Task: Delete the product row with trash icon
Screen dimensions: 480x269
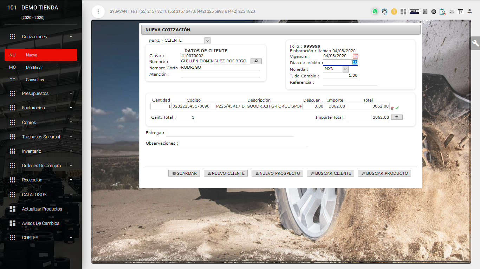Action: (392, 108)
